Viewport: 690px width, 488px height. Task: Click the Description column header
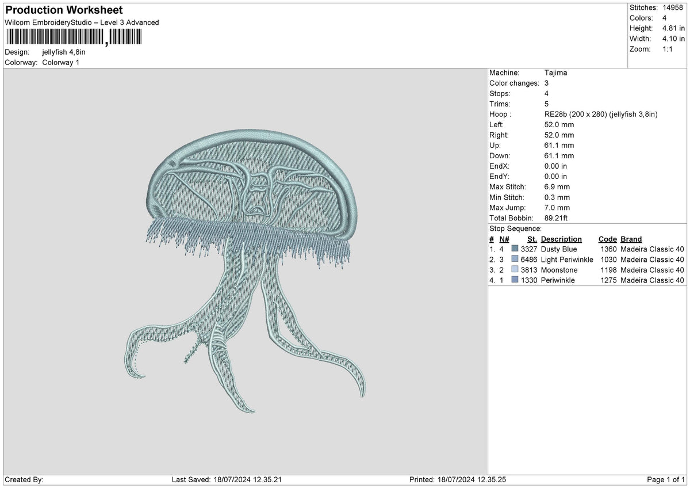[561, 239]
